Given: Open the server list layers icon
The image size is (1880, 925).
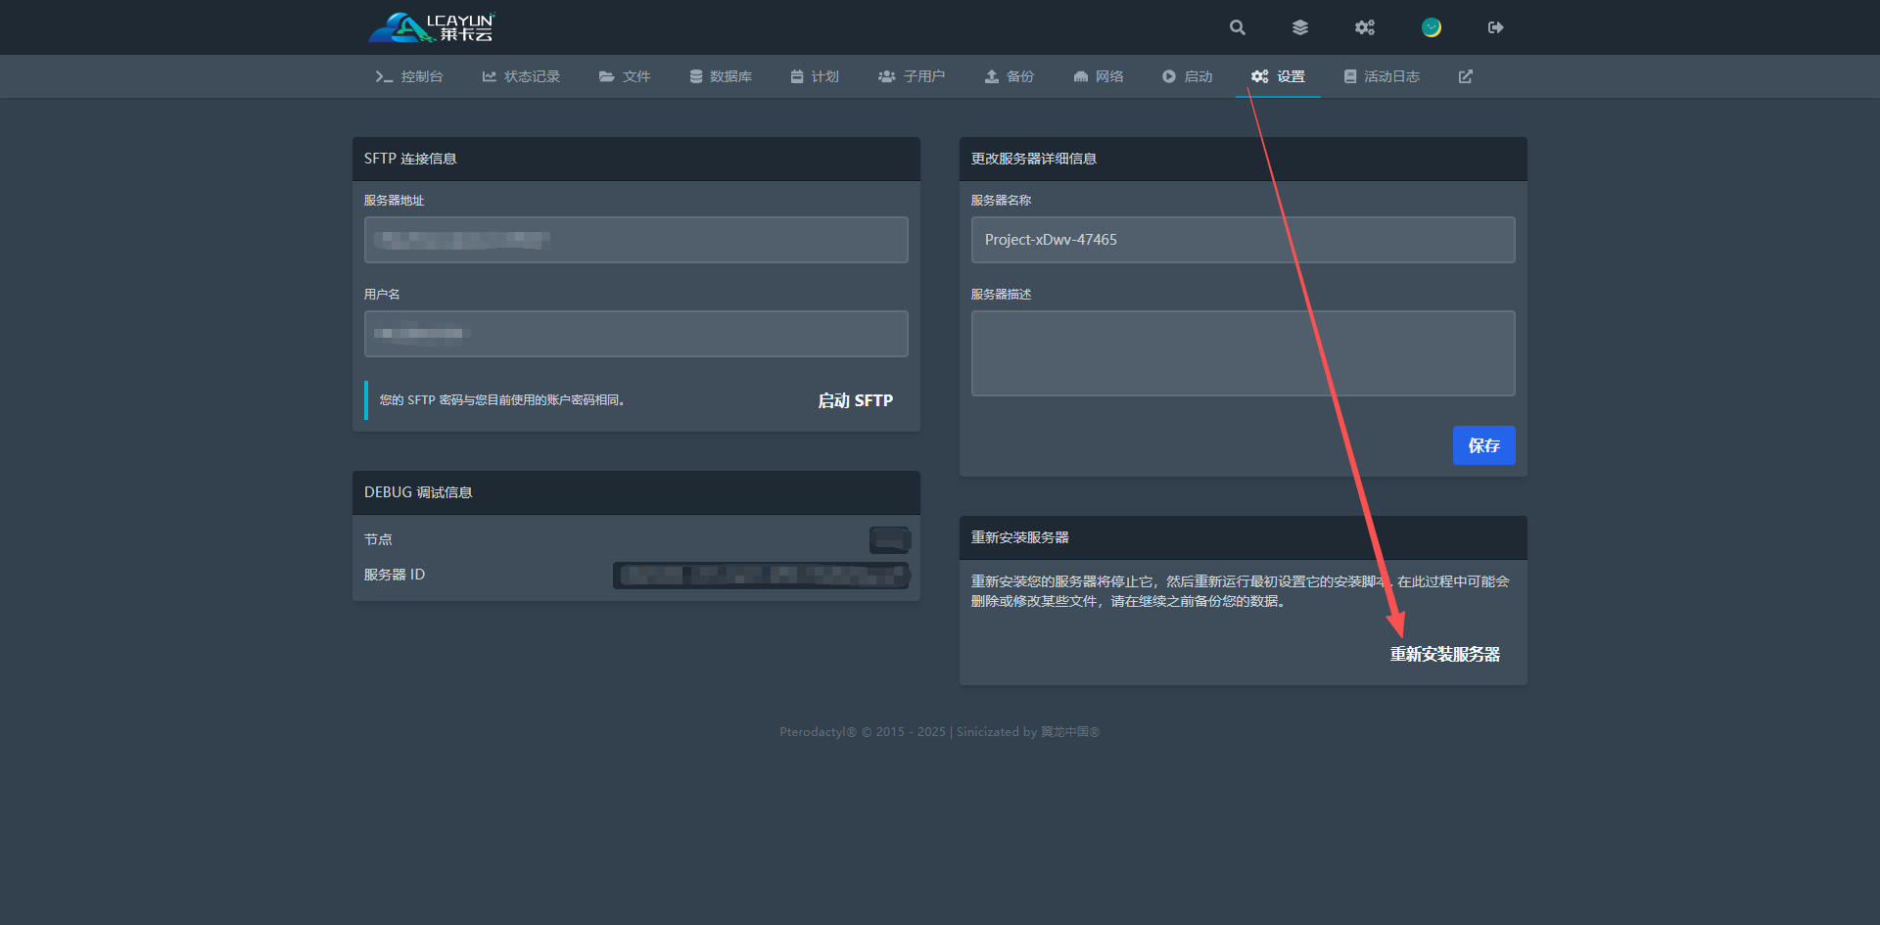Looking at the screenshot, I should point(1300,27).
